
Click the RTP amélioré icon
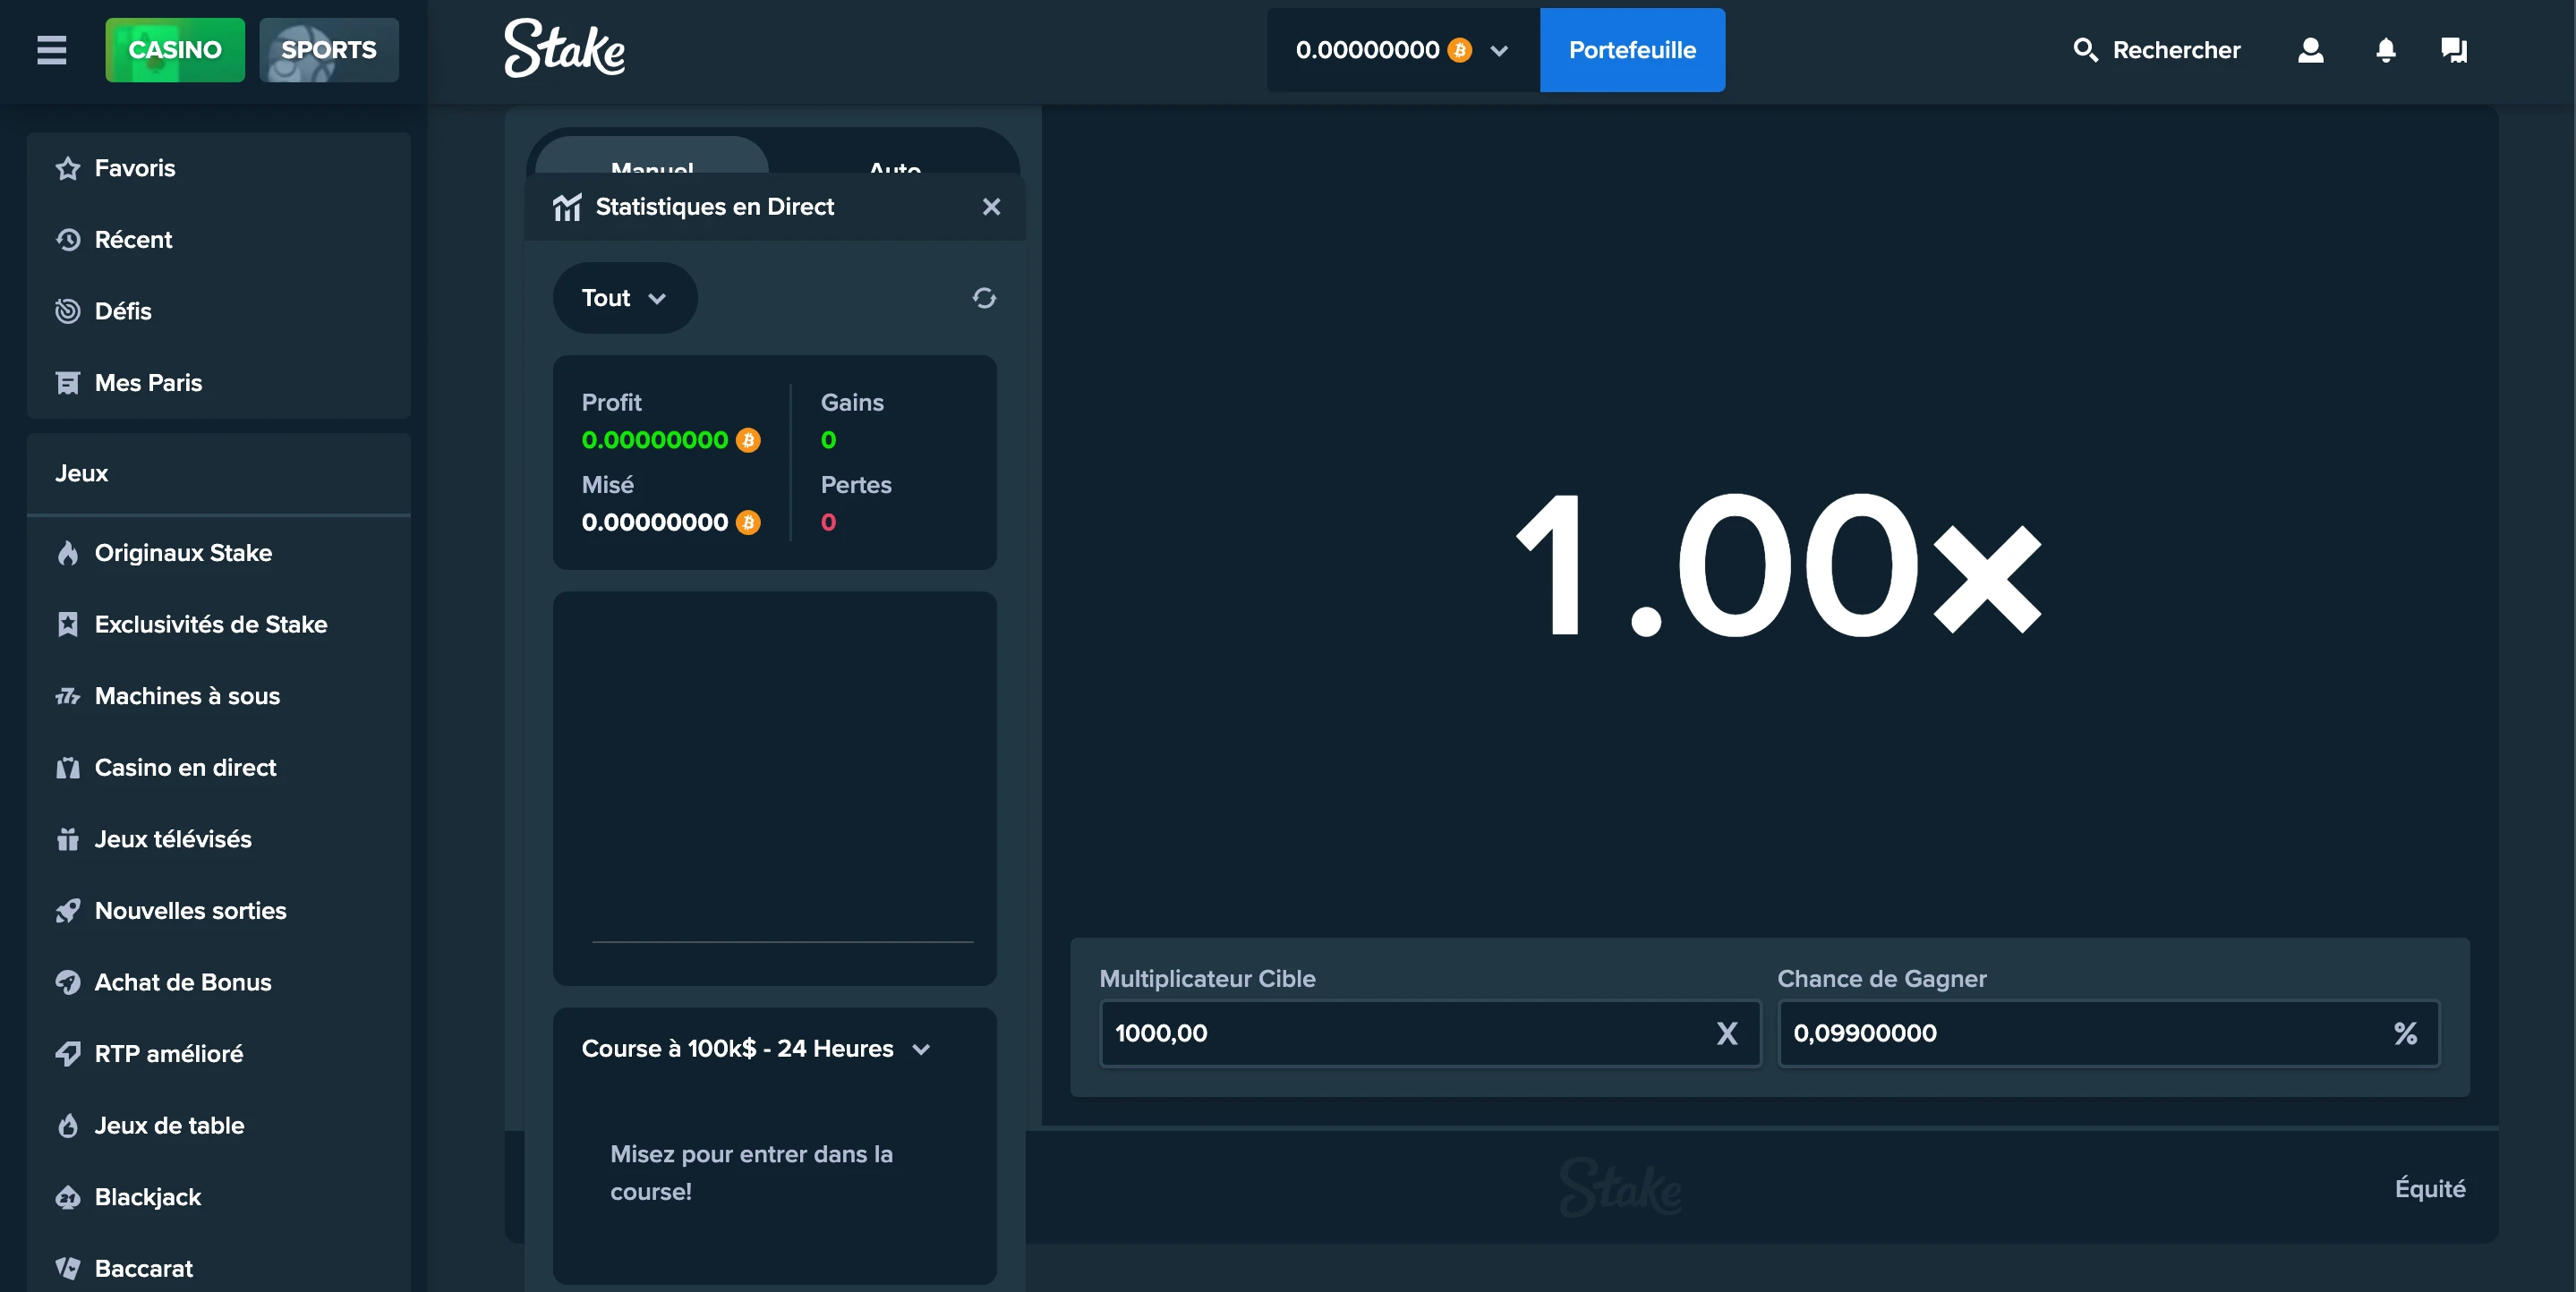[x=68, y=1054]
